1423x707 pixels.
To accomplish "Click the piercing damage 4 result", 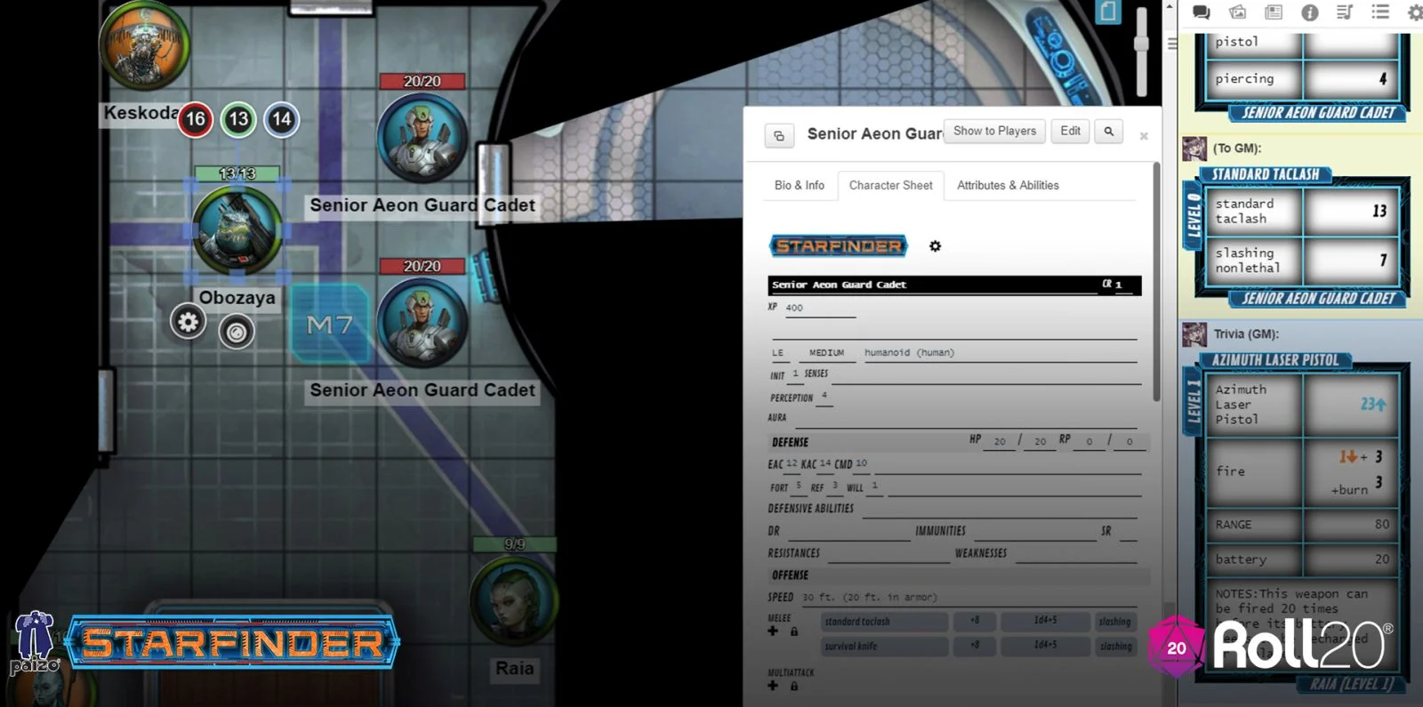I will coord(1383,79).
